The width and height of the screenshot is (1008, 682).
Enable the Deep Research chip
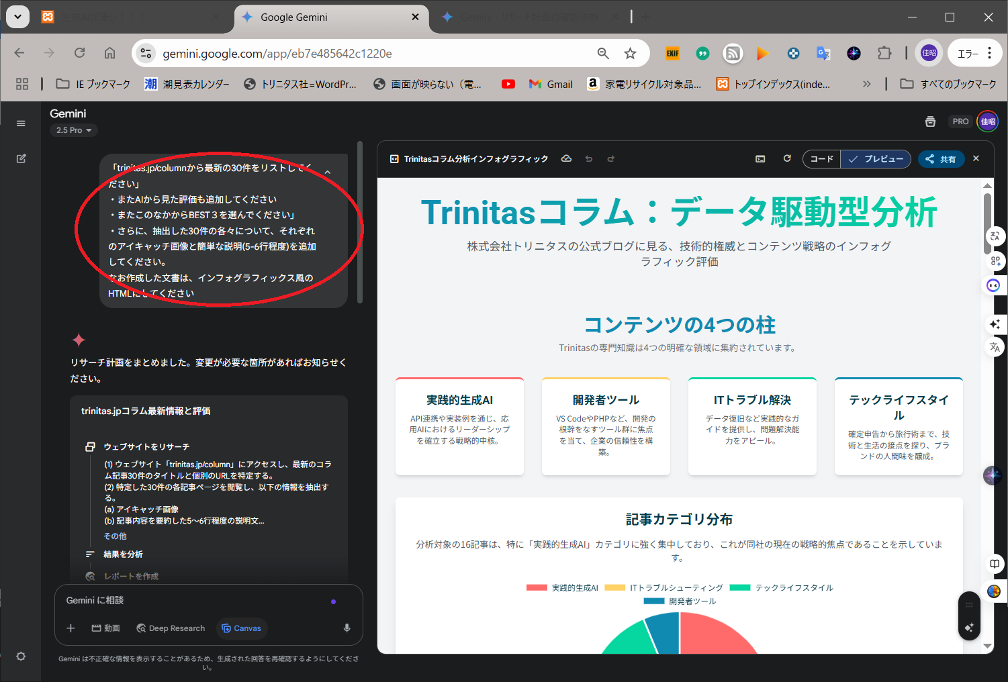171,628
